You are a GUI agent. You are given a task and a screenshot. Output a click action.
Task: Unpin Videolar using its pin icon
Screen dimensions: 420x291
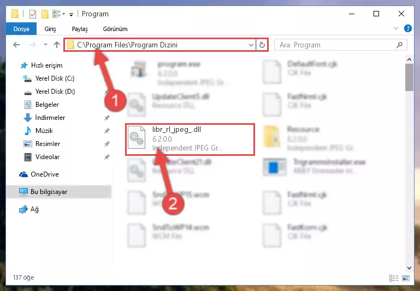pos(107,157)
